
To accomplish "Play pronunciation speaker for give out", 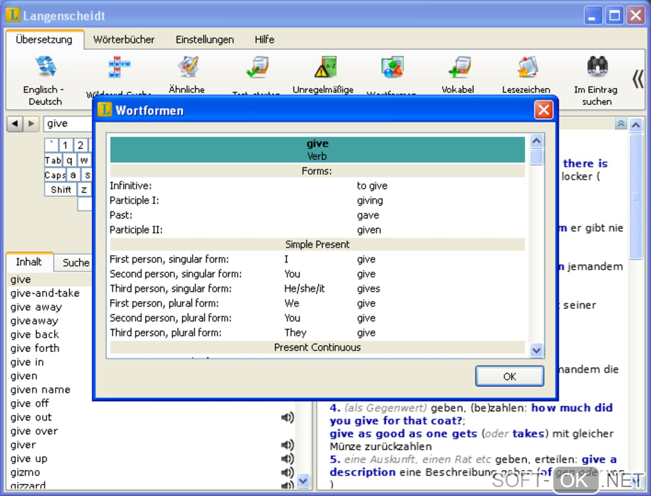I will coord(287,417).
